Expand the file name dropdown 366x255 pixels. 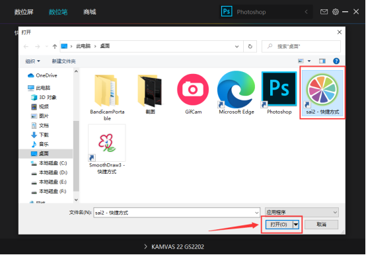point(256,213)
